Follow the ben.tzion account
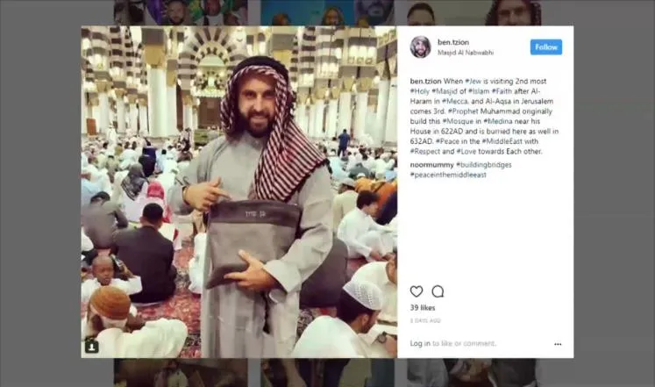655x387 pixels. pyautogui.click(x=546, y=47)
